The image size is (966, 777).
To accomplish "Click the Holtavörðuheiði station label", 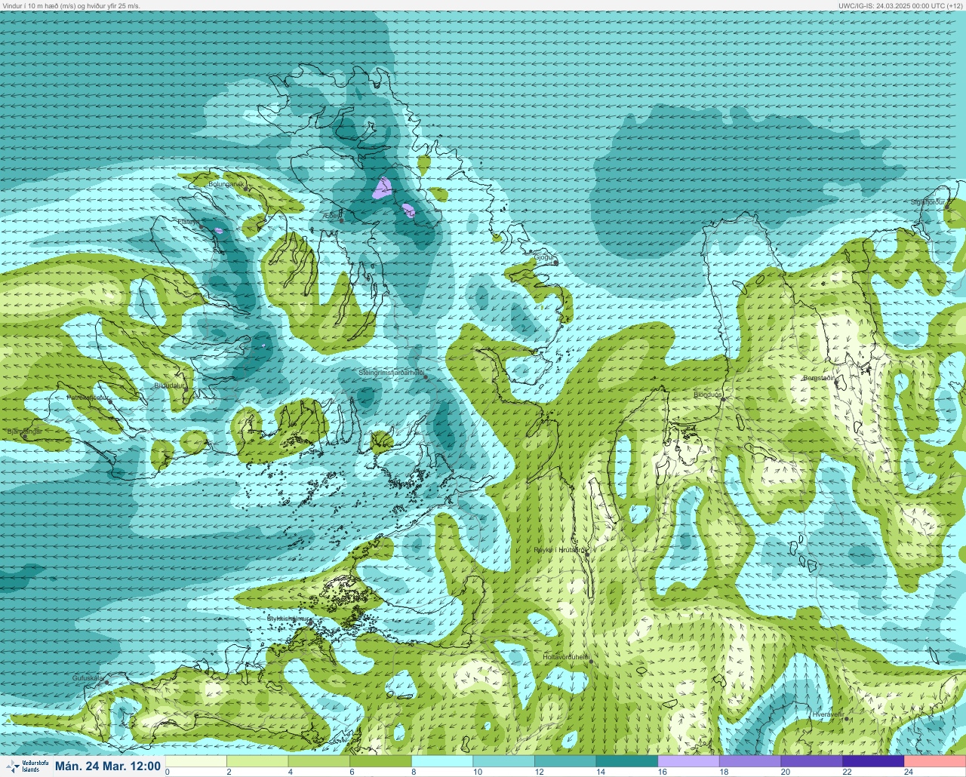I will click(566, 657).
